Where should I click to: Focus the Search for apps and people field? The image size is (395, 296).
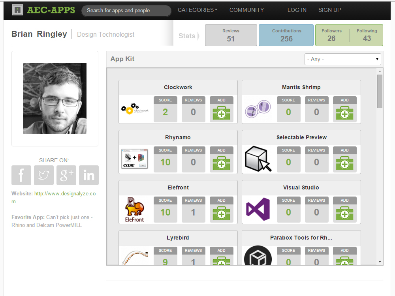point(126,11)
